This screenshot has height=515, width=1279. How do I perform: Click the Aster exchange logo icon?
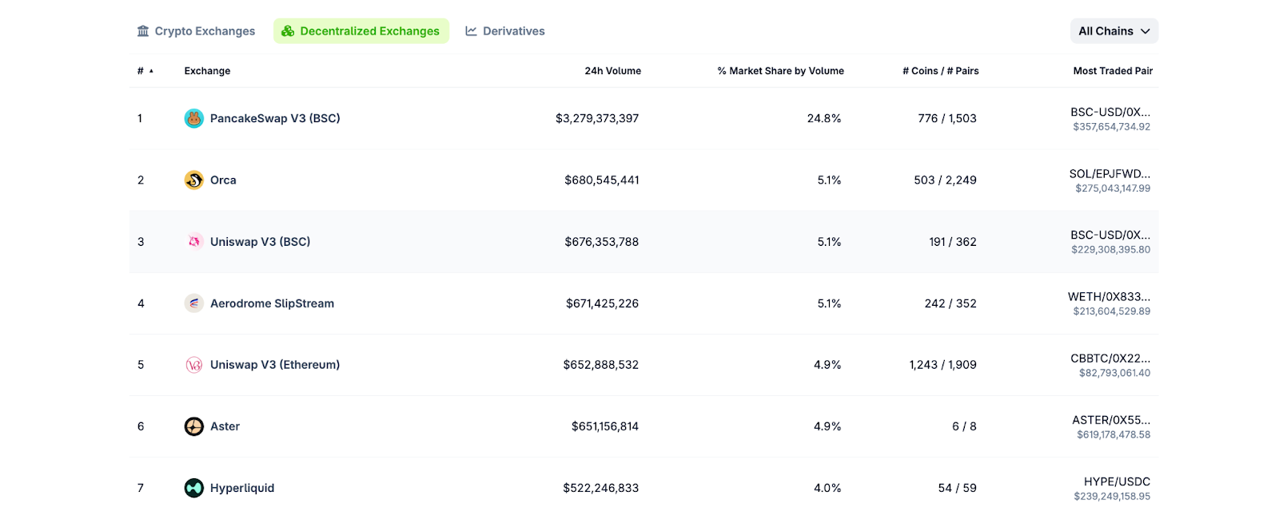193,426
